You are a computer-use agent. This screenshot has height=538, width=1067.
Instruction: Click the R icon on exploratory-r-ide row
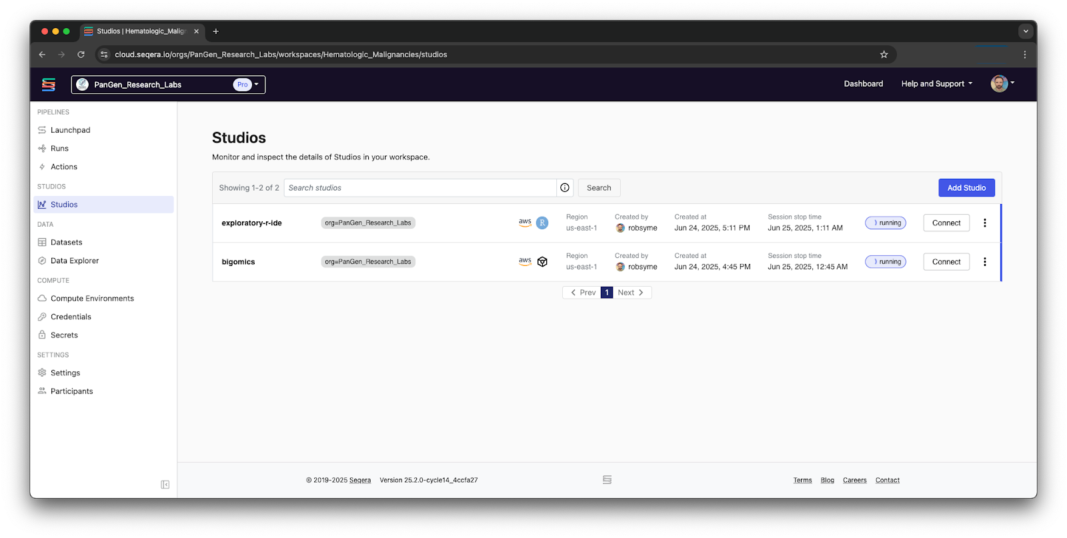542,223
